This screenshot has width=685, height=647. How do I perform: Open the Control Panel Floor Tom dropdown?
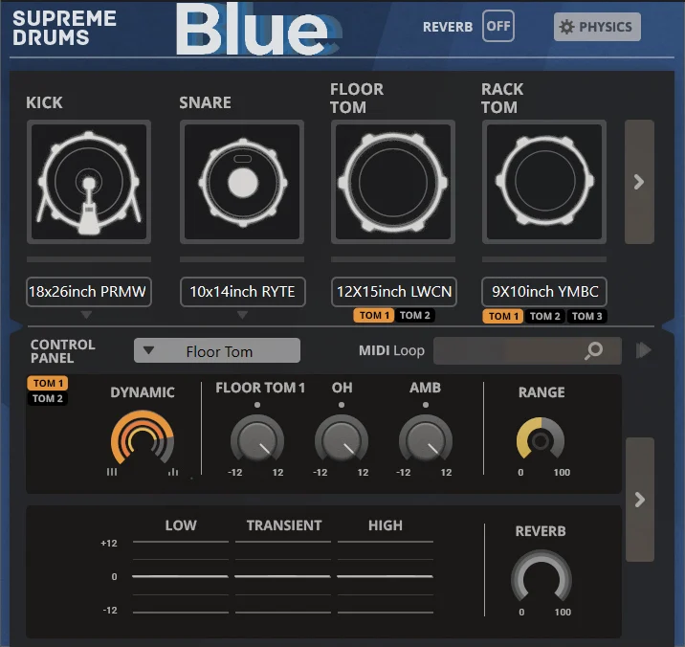pos(217,351)
